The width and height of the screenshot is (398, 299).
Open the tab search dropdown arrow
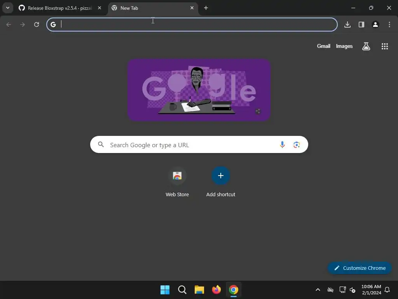[x=8, y=8]
